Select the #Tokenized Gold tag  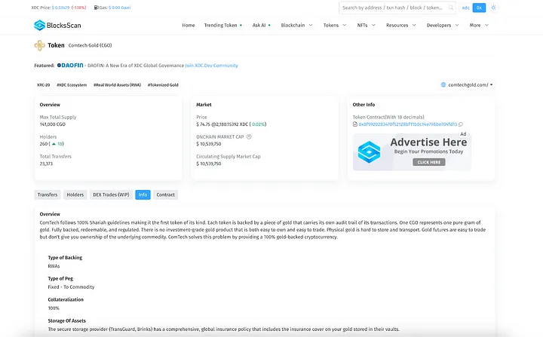163,85
